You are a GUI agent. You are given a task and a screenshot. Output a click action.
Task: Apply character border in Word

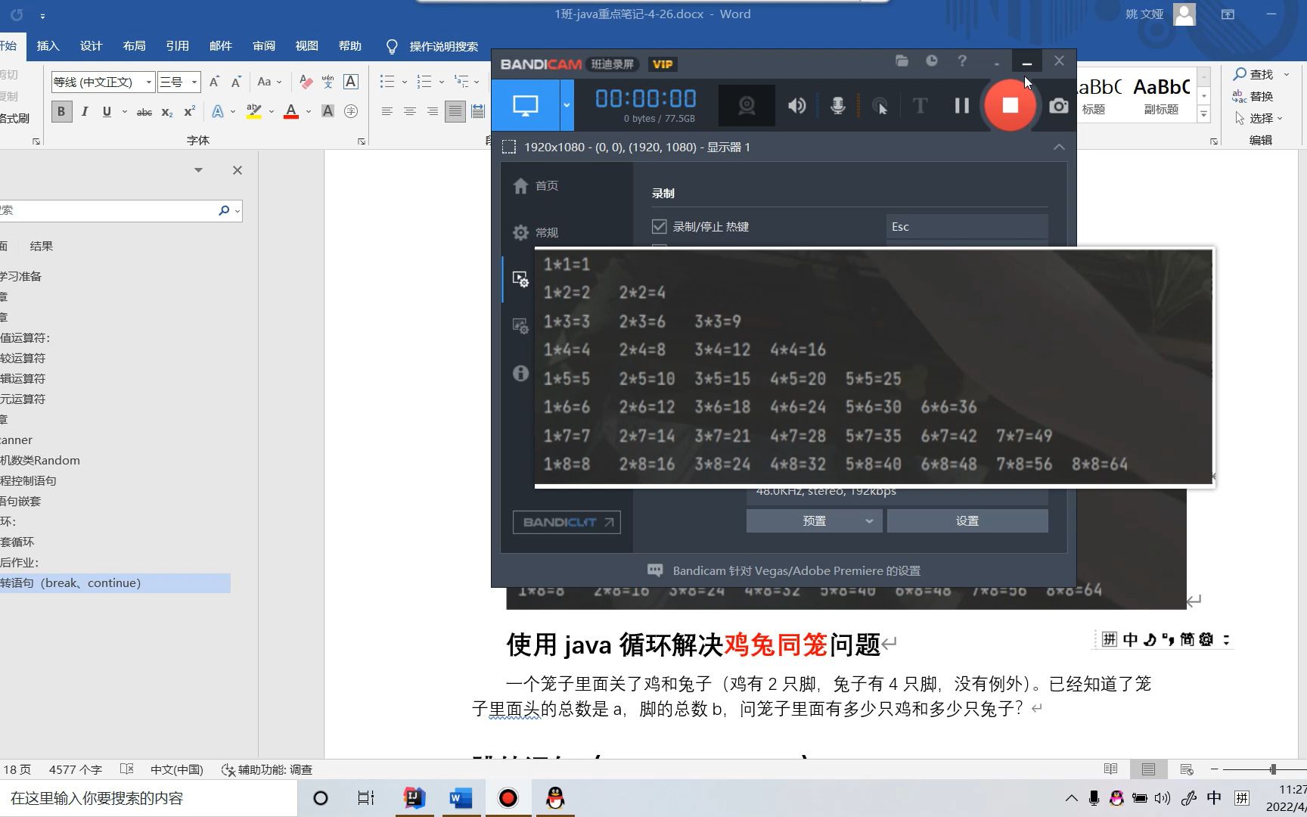[350, 82]
